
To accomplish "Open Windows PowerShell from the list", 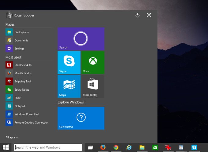I will tap(27, 114).
